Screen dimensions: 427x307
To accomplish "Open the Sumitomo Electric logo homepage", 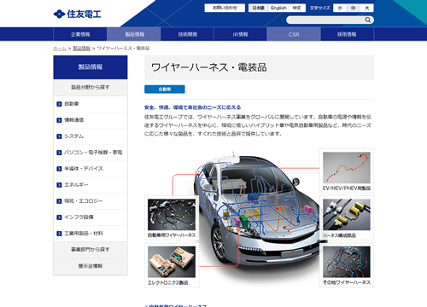I will (x=77, y=14).
